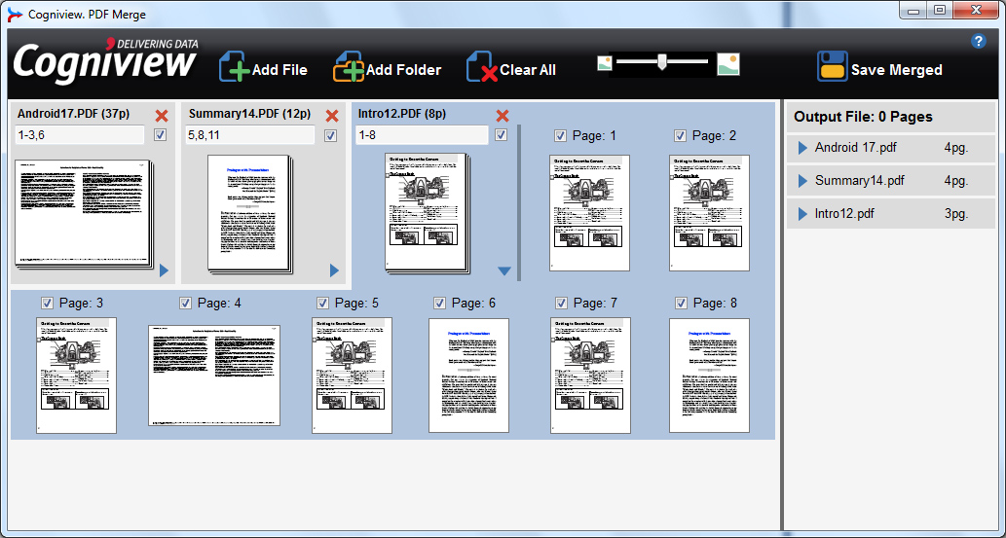Click the Cogniview logo
The image size is (1006, 538).
[x=106, y=60]
